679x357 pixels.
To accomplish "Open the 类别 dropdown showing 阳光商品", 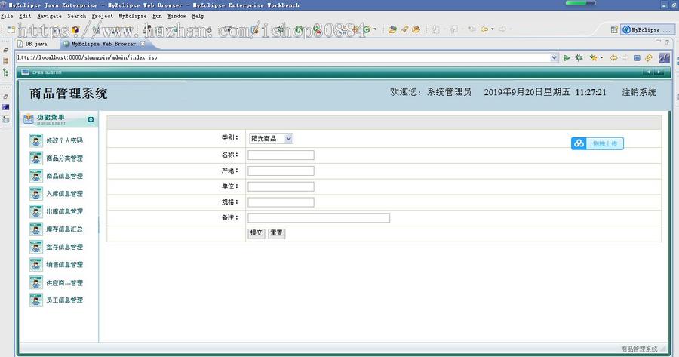I will coord(271,139).
